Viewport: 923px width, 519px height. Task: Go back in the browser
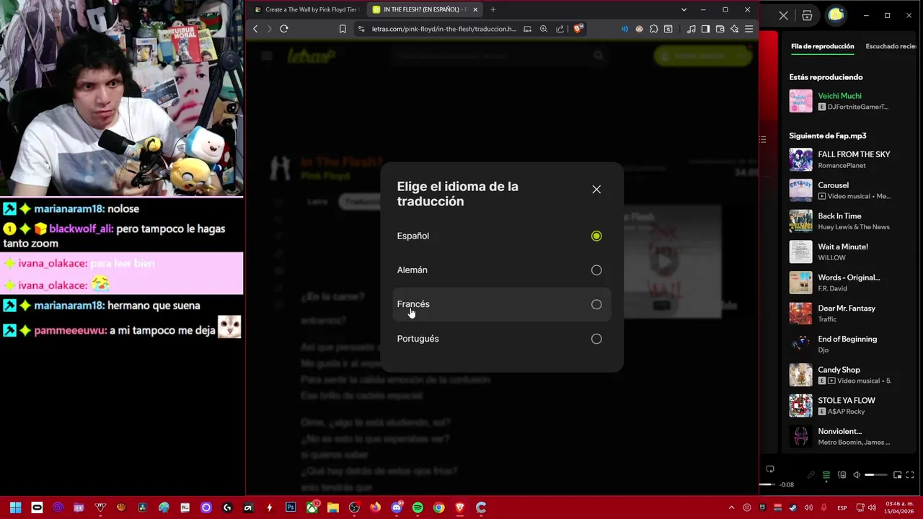tap(255, 29)
